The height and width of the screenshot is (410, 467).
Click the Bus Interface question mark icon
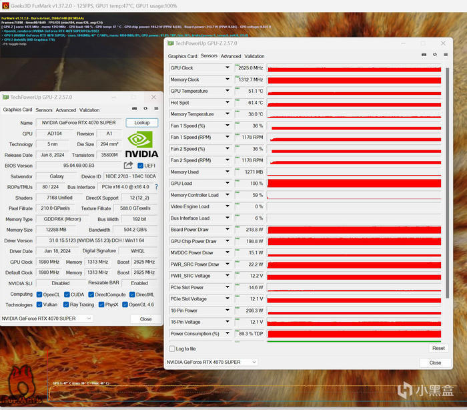pos(156,187)
